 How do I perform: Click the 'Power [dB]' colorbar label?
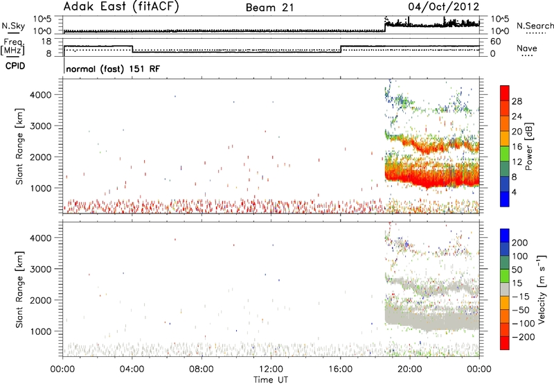[528, 146]
